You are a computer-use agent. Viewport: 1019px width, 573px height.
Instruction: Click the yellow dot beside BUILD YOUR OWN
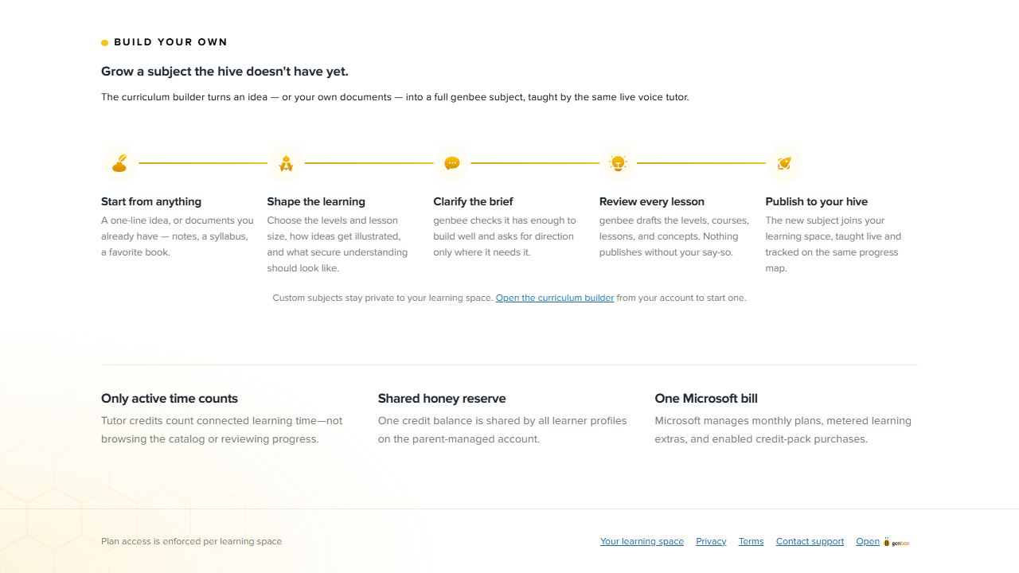point(104,43)
